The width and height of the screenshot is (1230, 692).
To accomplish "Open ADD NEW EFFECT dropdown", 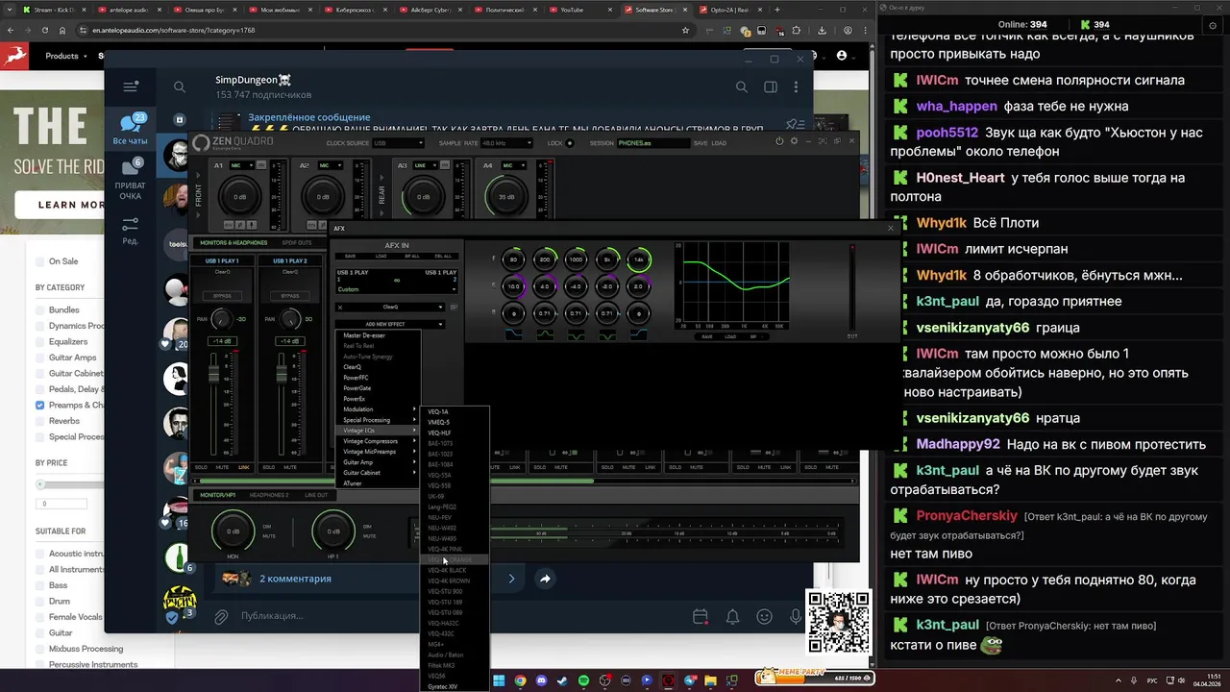I will pyautogui.click(x=389, y=324).
